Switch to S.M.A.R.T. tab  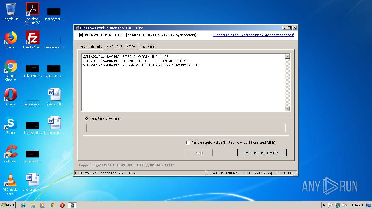click(x=148, y=47)
